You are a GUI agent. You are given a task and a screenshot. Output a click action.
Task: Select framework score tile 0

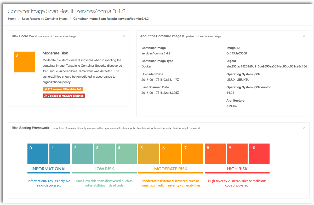(x=38, y=154)
